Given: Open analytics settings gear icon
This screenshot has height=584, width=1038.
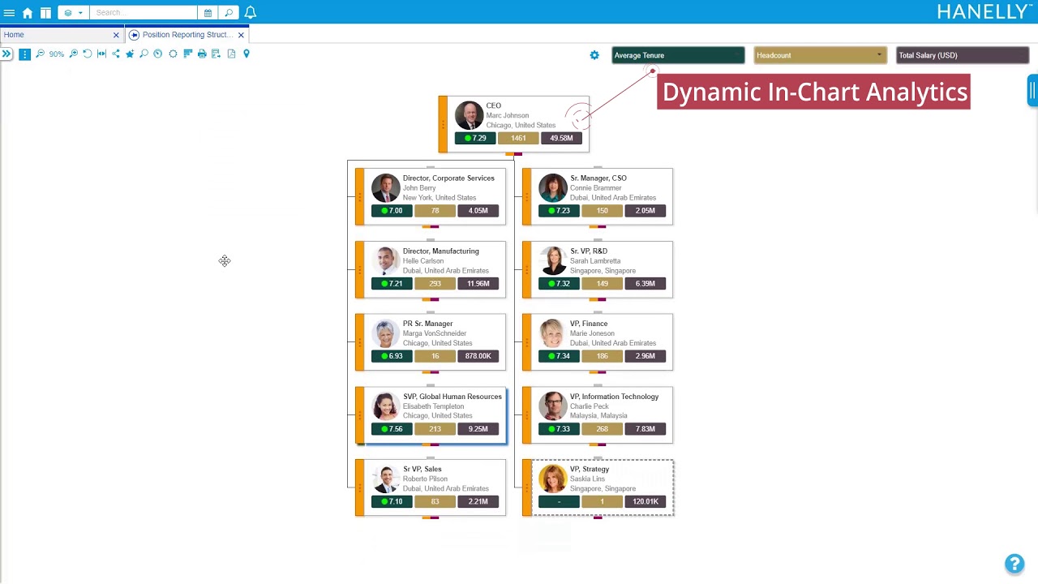Looking at the screenshot, I should pyautogui.click(x=594, y=55).
